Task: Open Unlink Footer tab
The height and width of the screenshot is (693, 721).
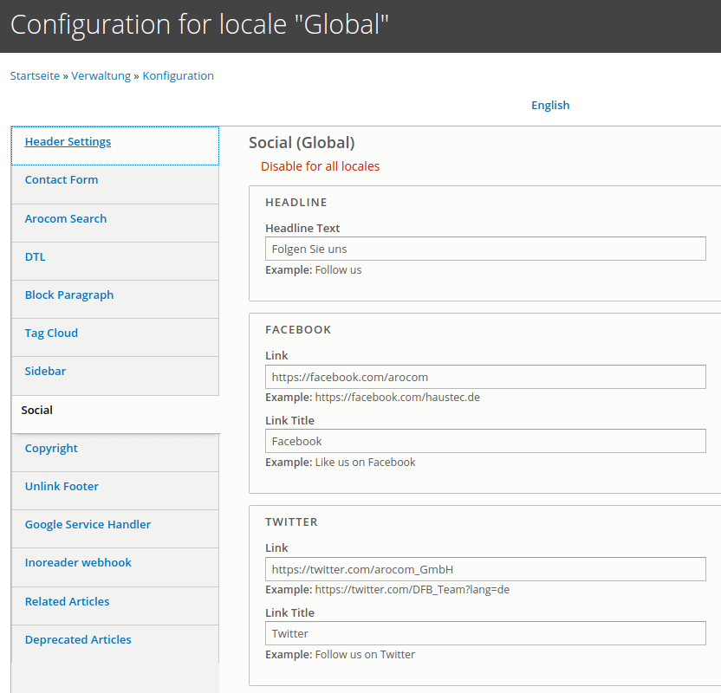Action: pos(62,487)
